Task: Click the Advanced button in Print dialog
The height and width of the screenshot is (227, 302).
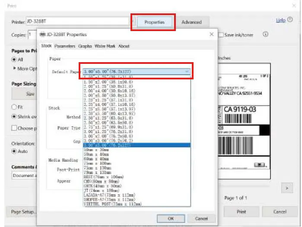Action: 191,22
